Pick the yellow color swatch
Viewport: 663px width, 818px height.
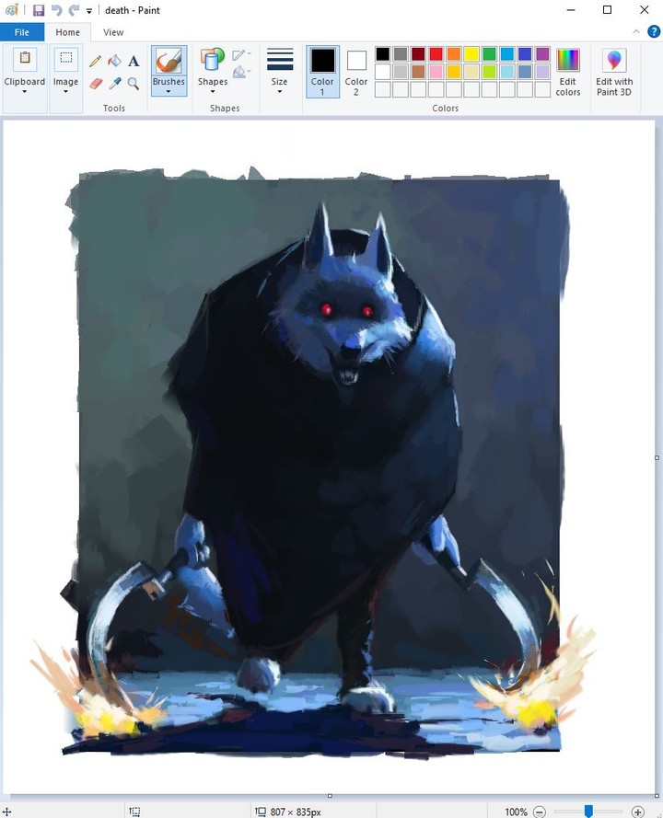tap(471, 53)
